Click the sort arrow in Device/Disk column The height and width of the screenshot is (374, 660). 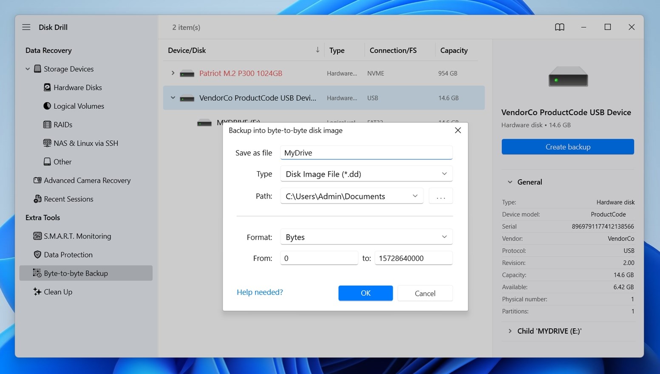tap(317, 50)
